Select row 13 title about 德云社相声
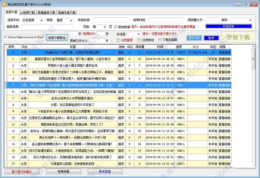This screenshot has width=260, height=178. (73, 138)
